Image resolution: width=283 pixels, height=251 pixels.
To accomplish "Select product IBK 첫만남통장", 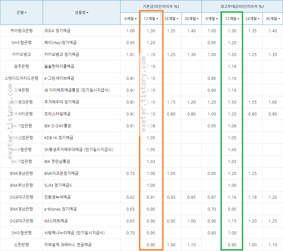I will pyautogui.click(x=57, y=161).
